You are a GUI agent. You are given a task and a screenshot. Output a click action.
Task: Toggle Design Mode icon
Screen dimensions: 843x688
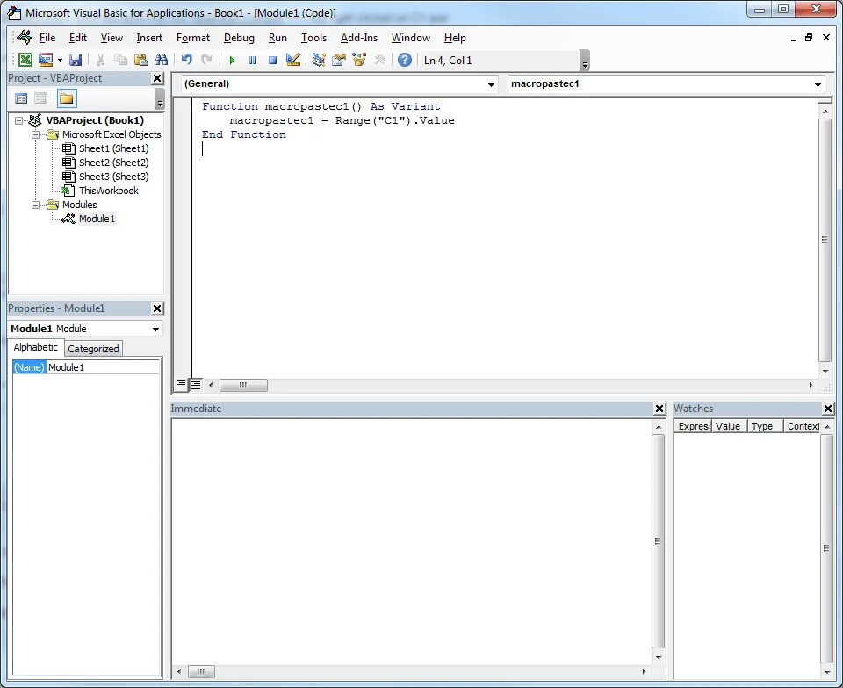click(x=293, y=60)
